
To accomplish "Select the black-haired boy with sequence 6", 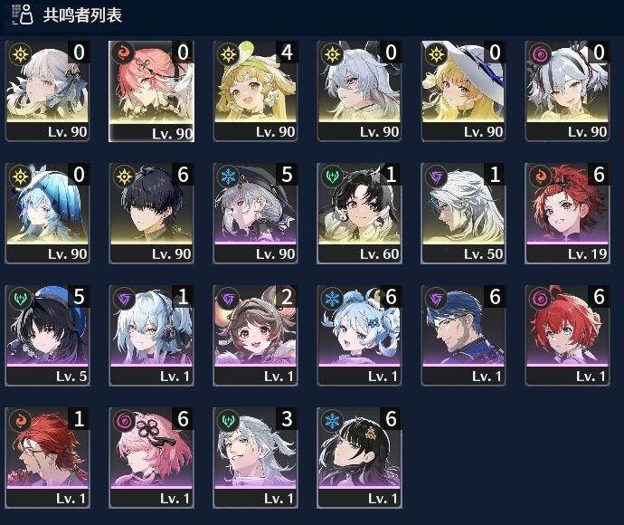I will (x=152, y=213).
